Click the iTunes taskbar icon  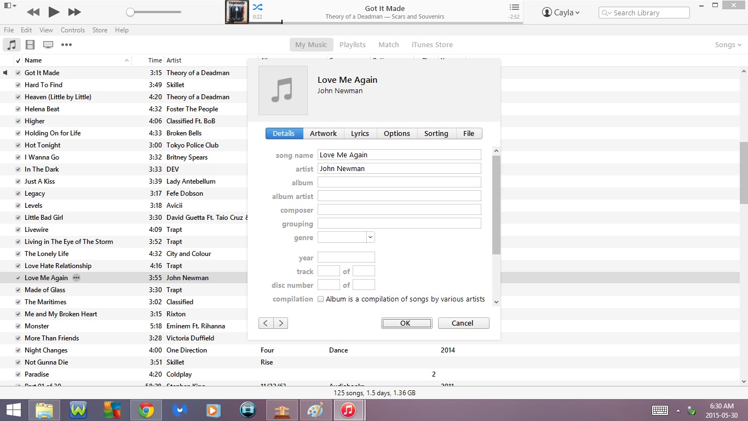[348, 410]
